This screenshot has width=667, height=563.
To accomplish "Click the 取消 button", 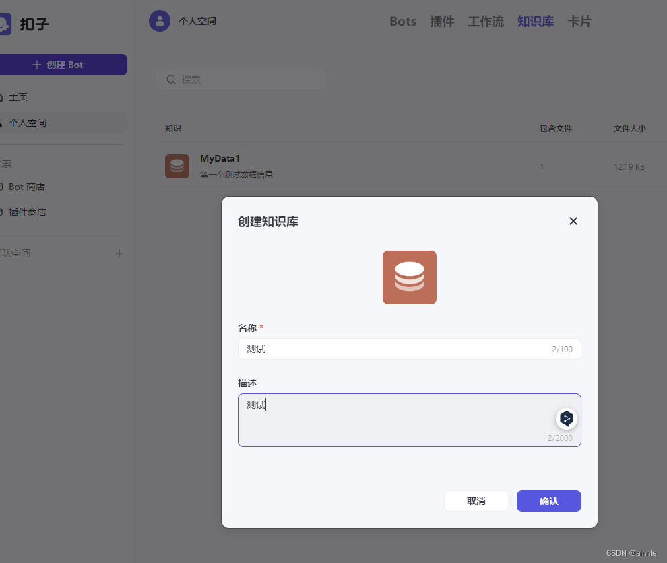I will click(476, 501).
